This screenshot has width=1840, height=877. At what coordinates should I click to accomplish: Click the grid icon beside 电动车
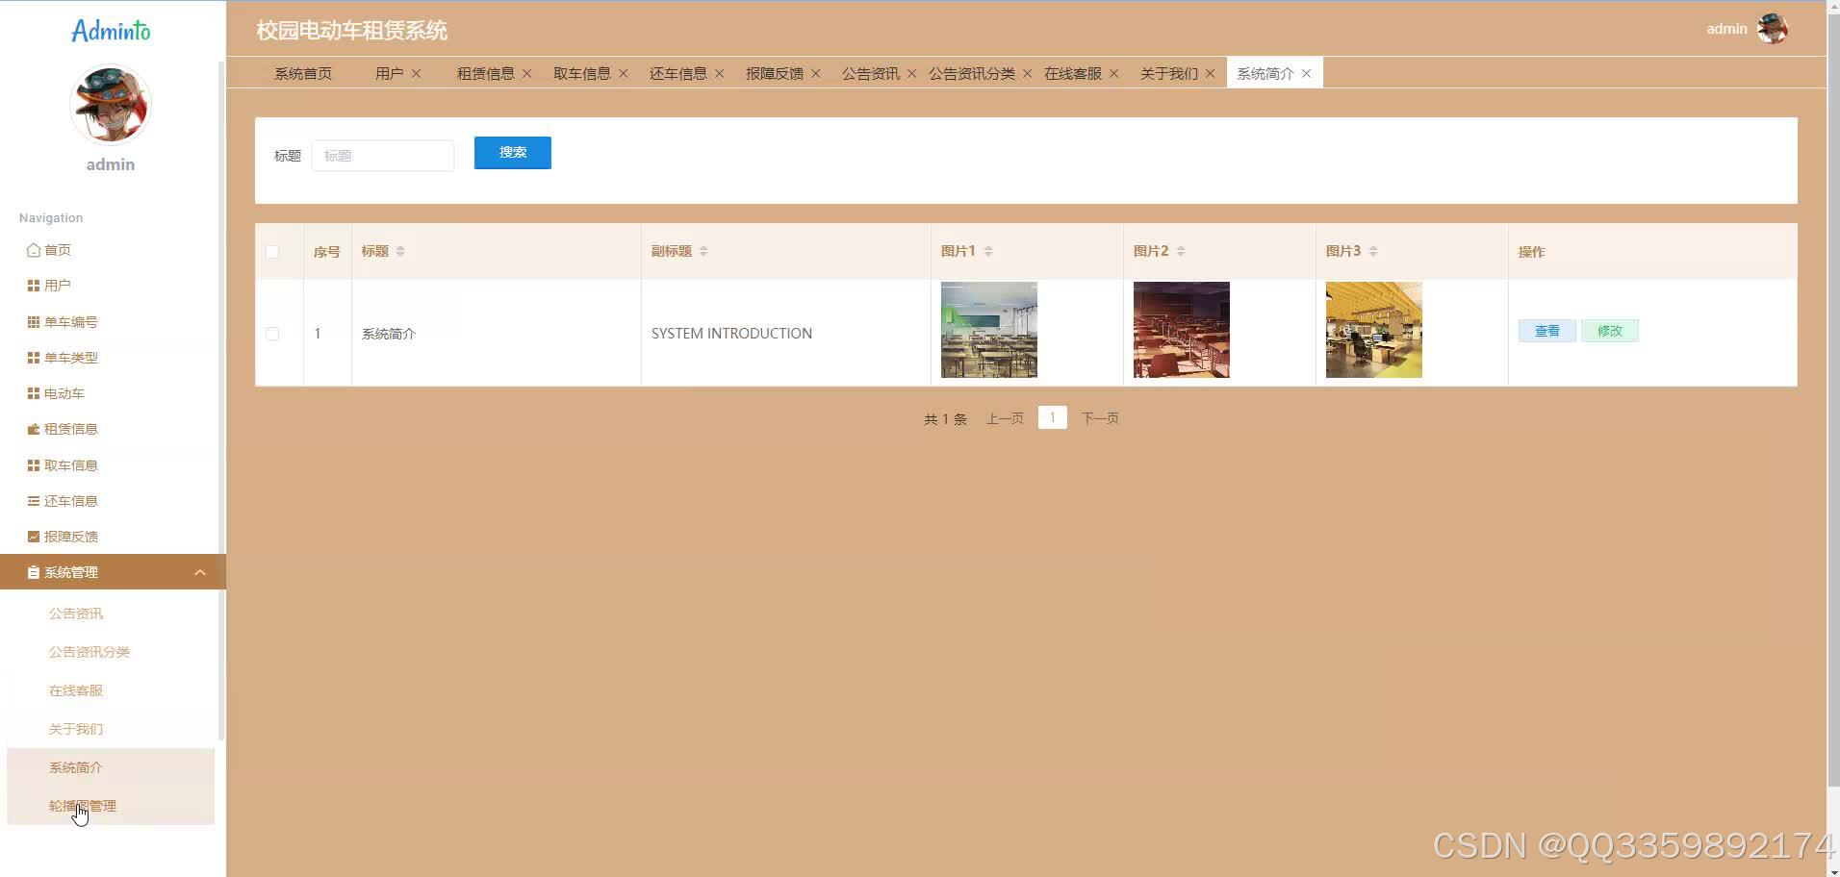(x=34, y=393)
